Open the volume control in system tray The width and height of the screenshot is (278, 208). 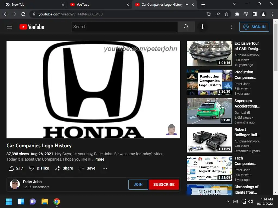251,201
